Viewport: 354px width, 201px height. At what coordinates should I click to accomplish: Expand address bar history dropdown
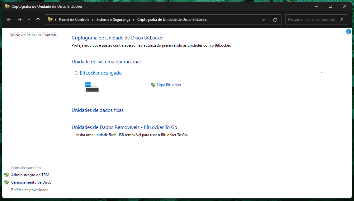click(x=263, y=20)
